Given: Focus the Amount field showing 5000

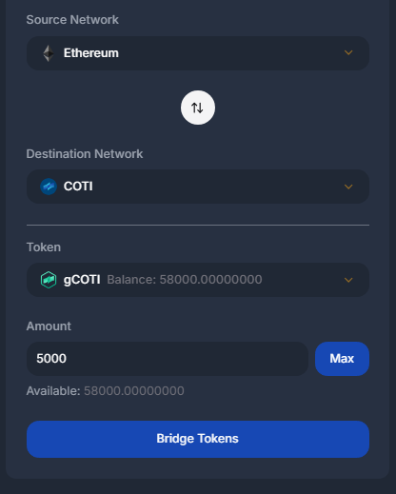Looking at the screenshot, I should point(168,359).
